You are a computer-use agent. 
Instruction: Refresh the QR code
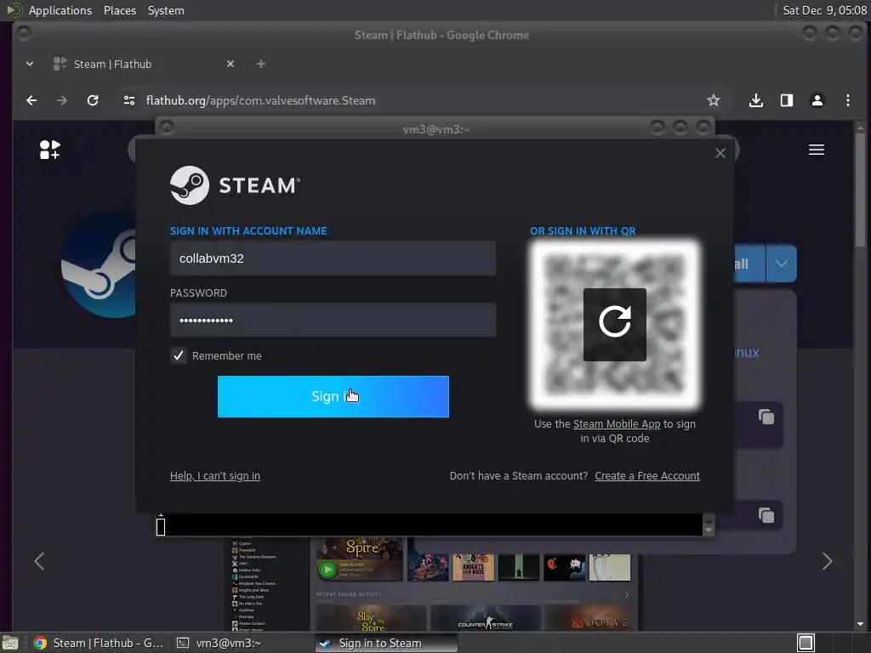[614, 324]
